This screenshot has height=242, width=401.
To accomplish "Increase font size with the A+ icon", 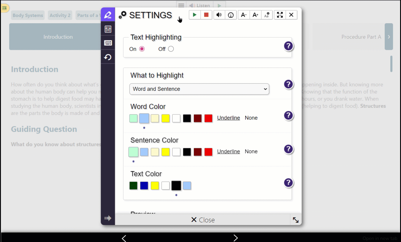I will coord(255,15).
